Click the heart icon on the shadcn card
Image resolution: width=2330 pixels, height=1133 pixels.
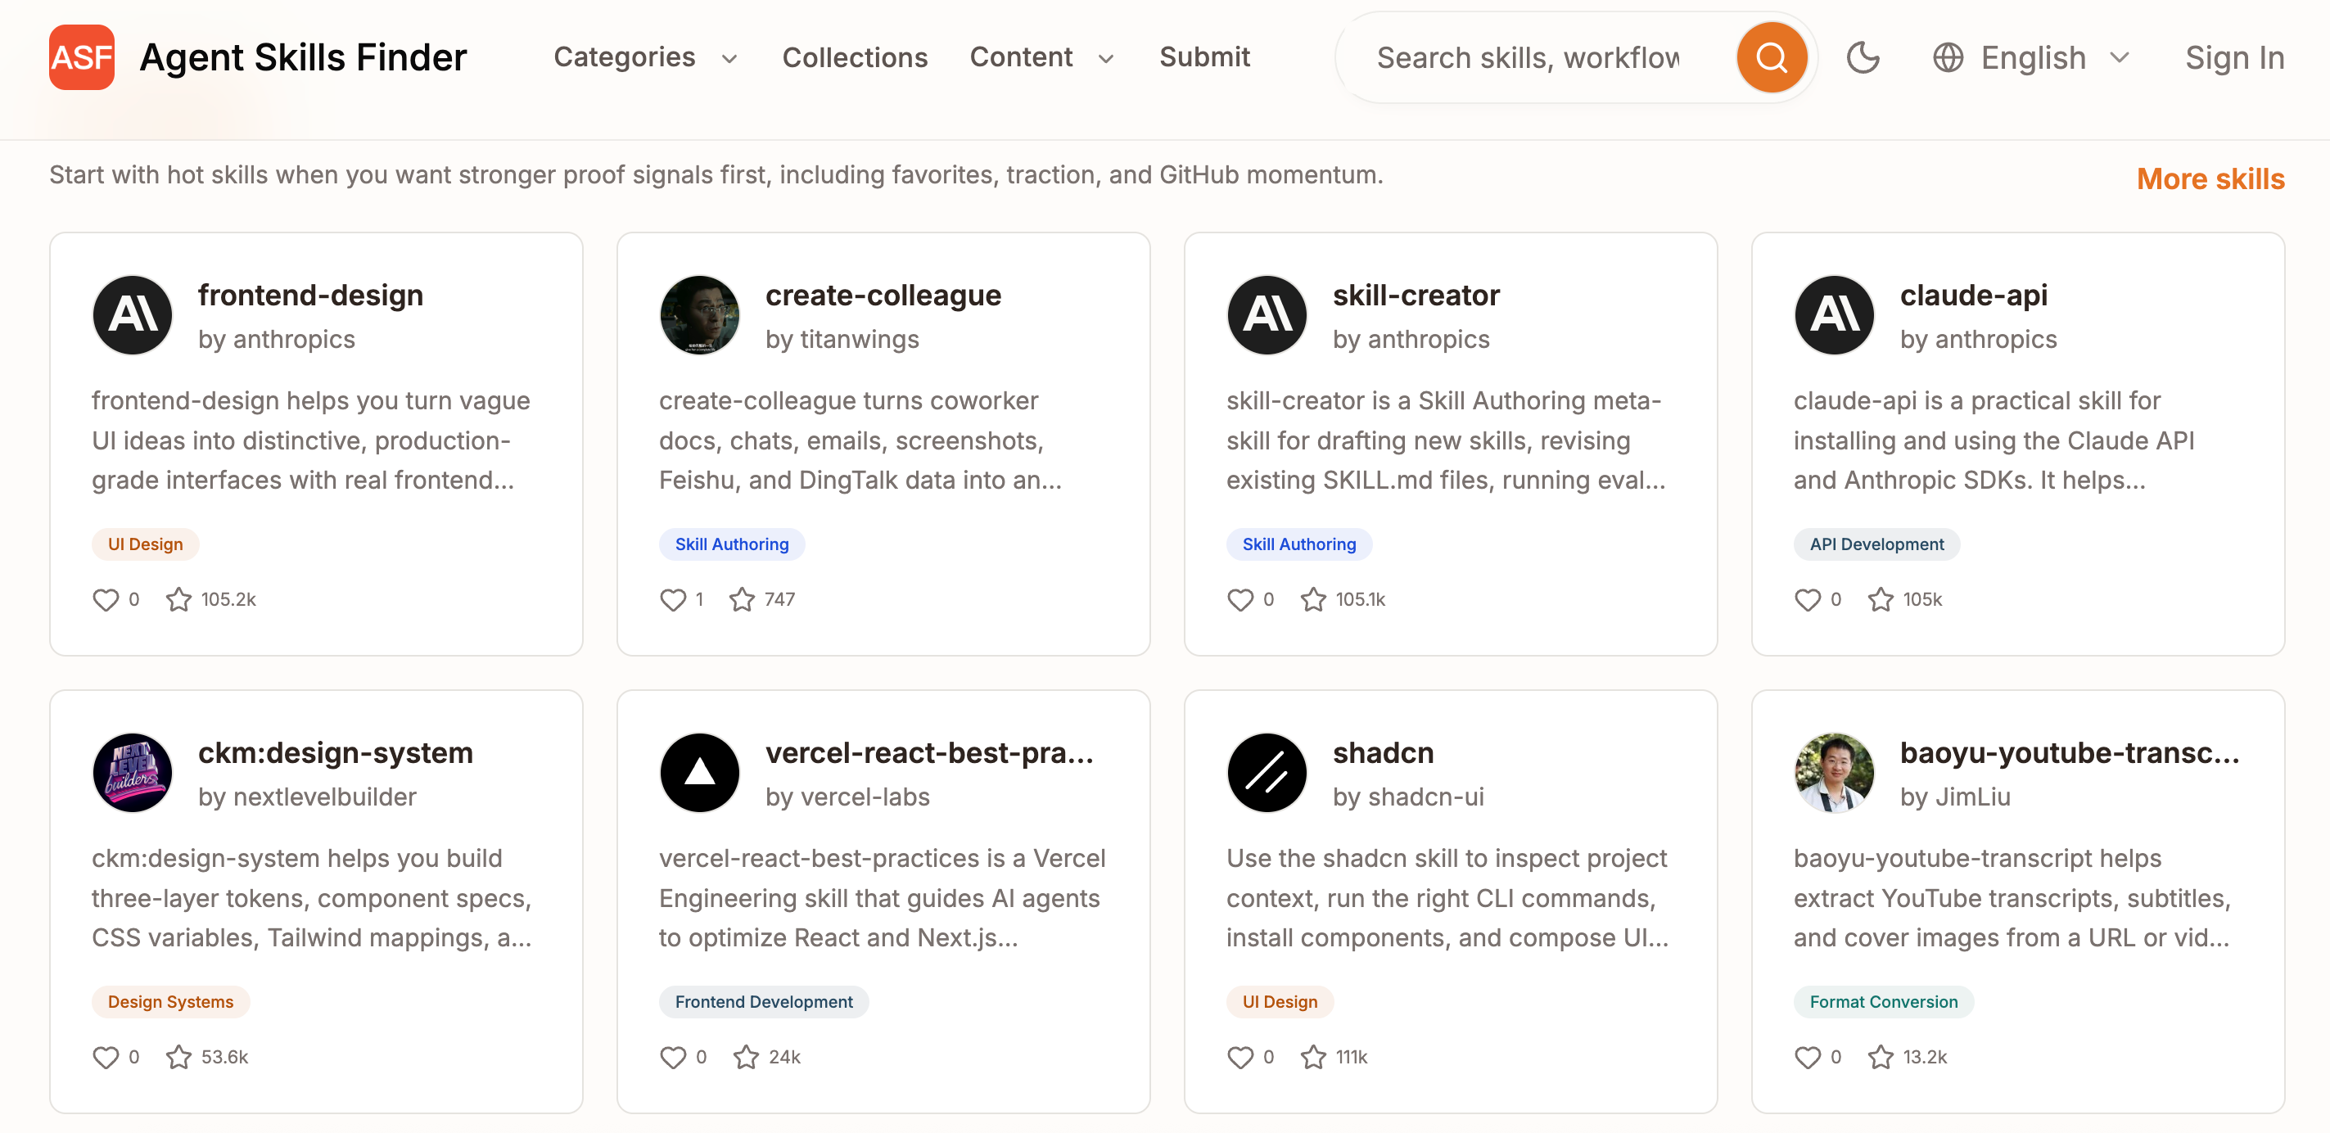(x=1240, y=1057)
